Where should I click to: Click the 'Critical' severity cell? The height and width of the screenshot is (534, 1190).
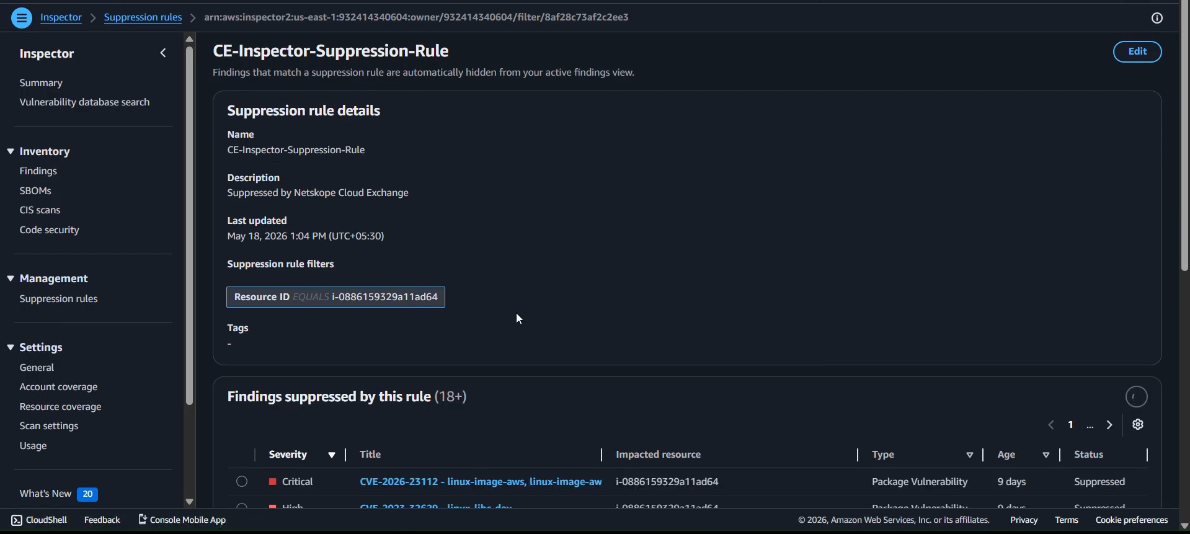pyautogui.click(x=297, y=482)
